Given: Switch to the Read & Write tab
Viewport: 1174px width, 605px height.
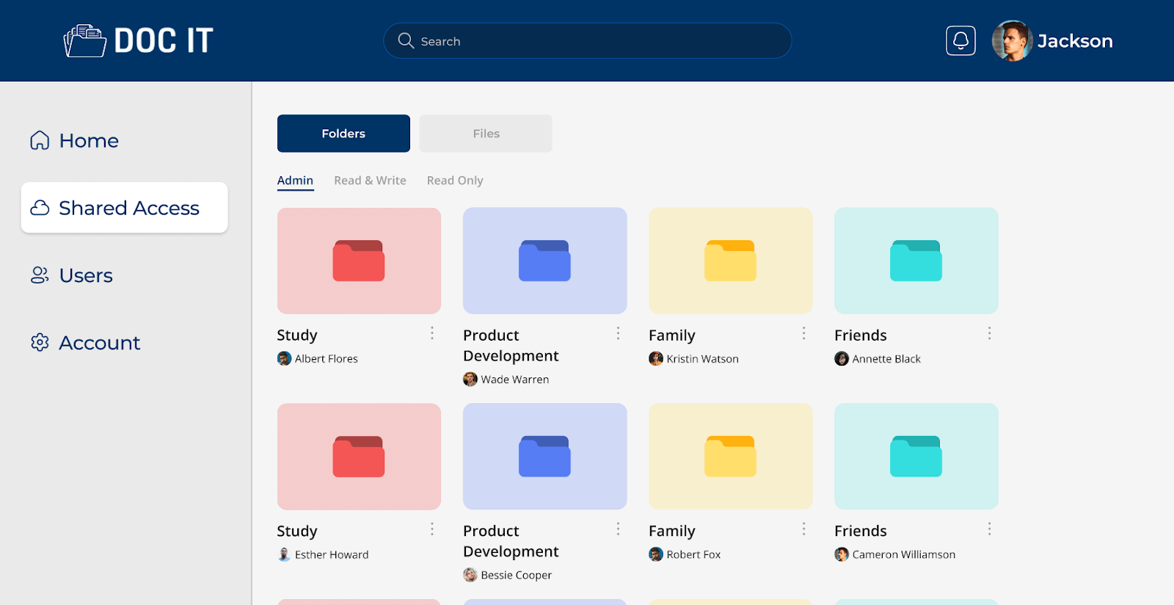Looking at the screenshot, I should click(370, 181).
